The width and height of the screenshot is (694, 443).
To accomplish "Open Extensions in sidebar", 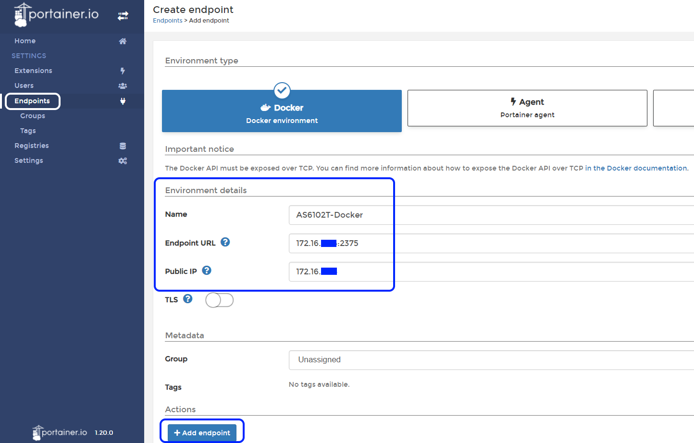I will tap(33, 71).
